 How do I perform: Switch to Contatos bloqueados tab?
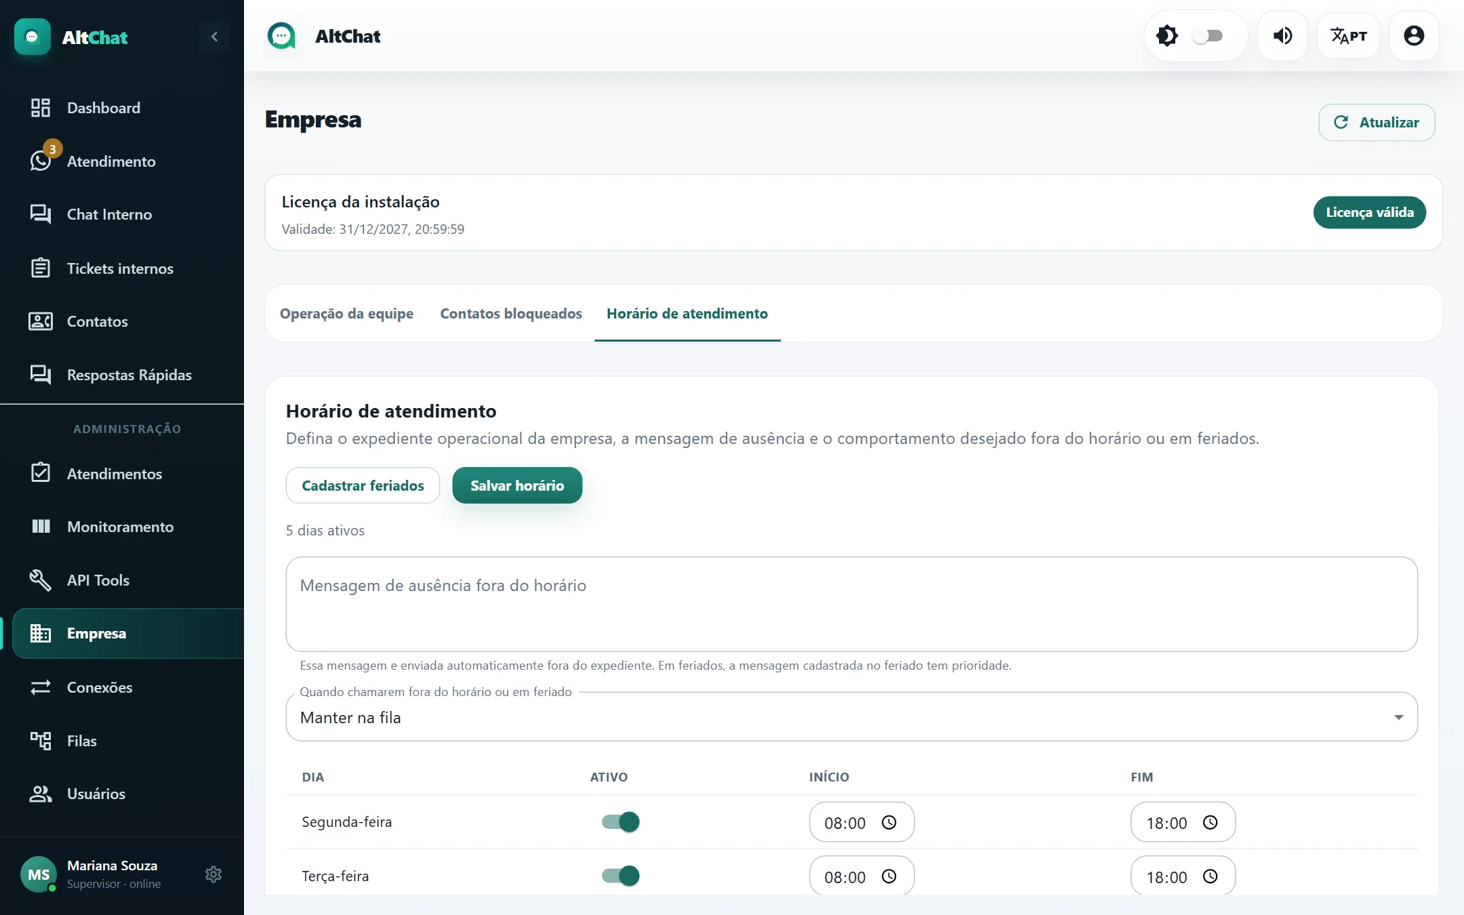pos(511,313)
